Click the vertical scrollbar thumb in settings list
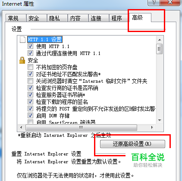This screenshot has width=182, height=181. coord(160,49)
